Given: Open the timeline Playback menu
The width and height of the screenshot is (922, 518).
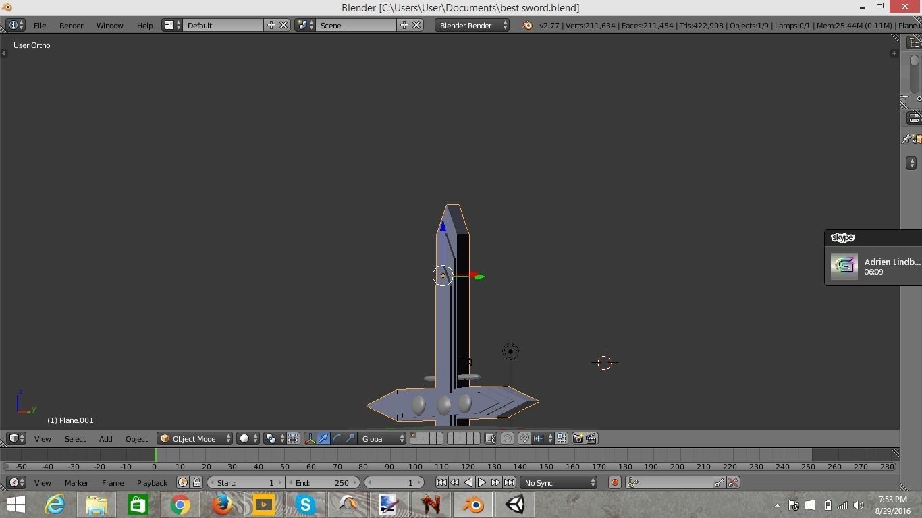Looking at the screenshot, I should 152,482.
